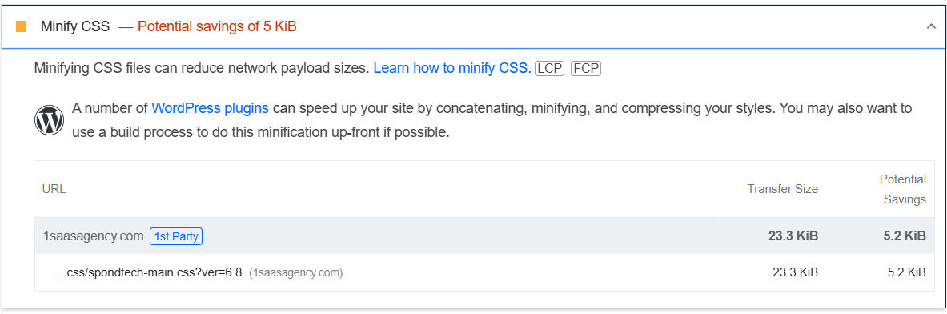The image size is (947, 314).
Task: Collapse the Minify CSS audit with chevron
Action: pos(931,26)
